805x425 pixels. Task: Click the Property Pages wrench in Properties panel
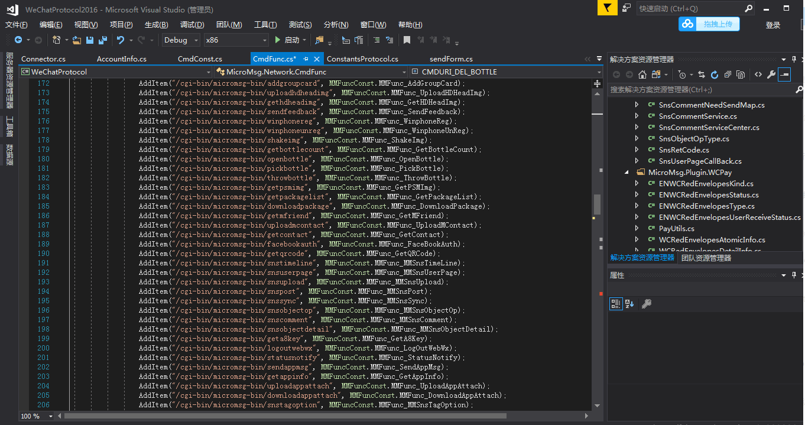click(x=647, y=304)
